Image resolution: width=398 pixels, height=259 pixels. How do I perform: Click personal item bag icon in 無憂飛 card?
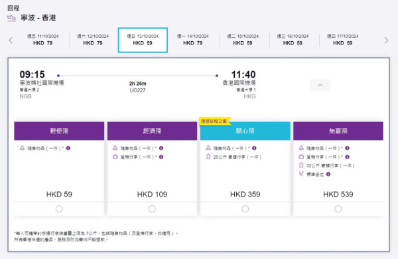301,148
